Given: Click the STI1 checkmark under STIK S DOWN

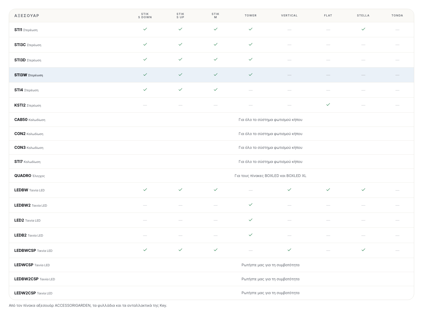Looking at the screenshot, I should (145, 29).
